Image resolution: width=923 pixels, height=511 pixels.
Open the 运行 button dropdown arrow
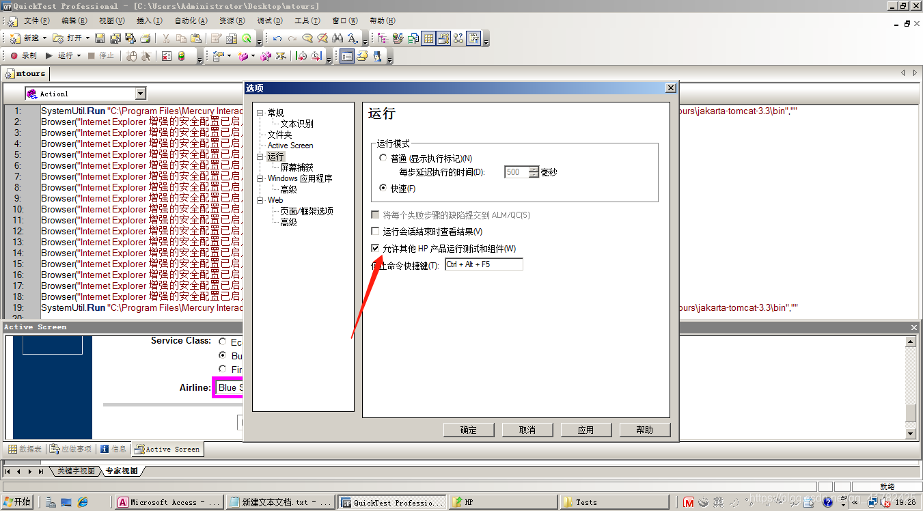click(79, 56)
